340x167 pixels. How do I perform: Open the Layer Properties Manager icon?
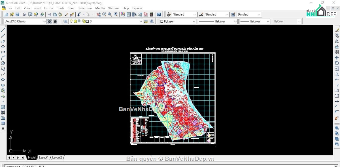pyautogui.click(x=65, y=22)
